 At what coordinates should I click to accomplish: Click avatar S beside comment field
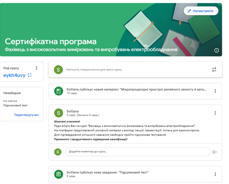[58, 152]
